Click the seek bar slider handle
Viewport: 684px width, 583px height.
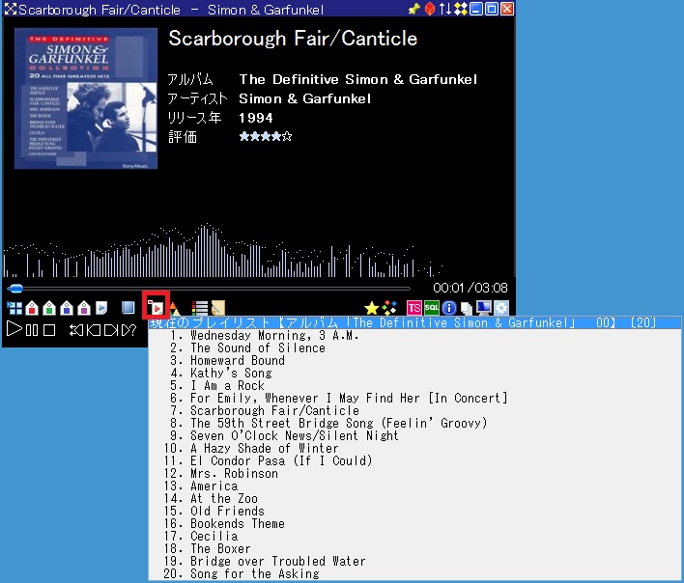(x=15, y=288)
